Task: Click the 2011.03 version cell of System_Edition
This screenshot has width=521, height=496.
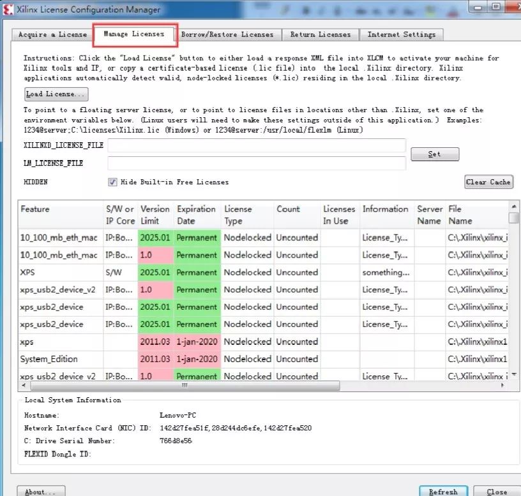Action: 156,359
